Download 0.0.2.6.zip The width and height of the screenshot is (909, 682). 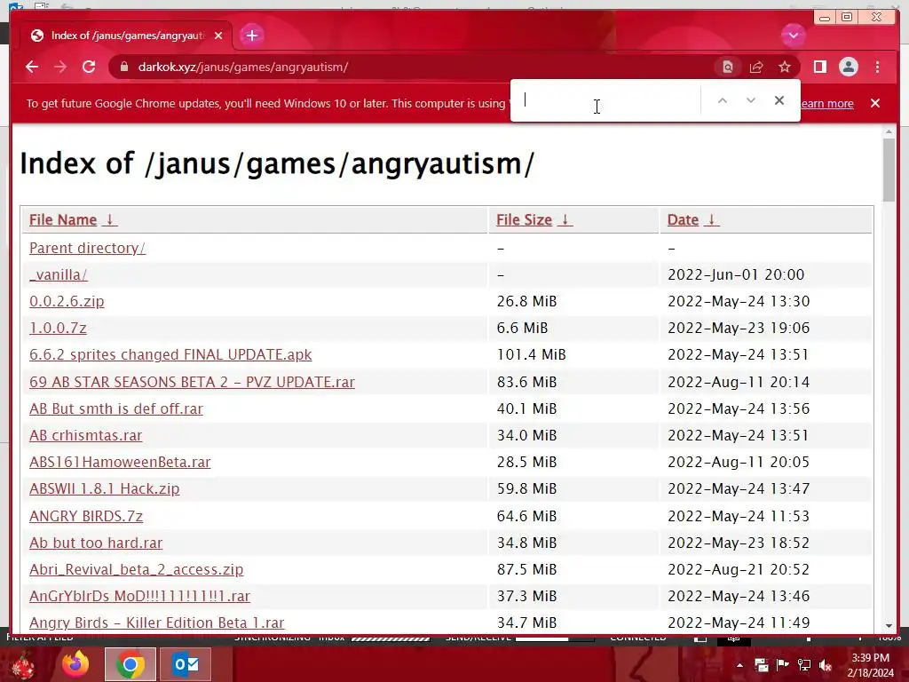point(67,302)
